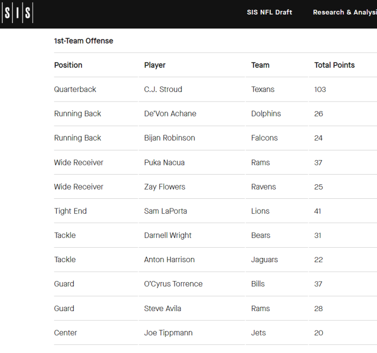377x353 pixels.
Task: Click the SIS logo icon
Action: pos(17,13)
